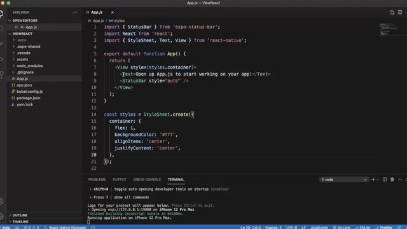Screen dimensions: 407x229
Task: Close the App.js editor tab
Action: coord(113,12)
